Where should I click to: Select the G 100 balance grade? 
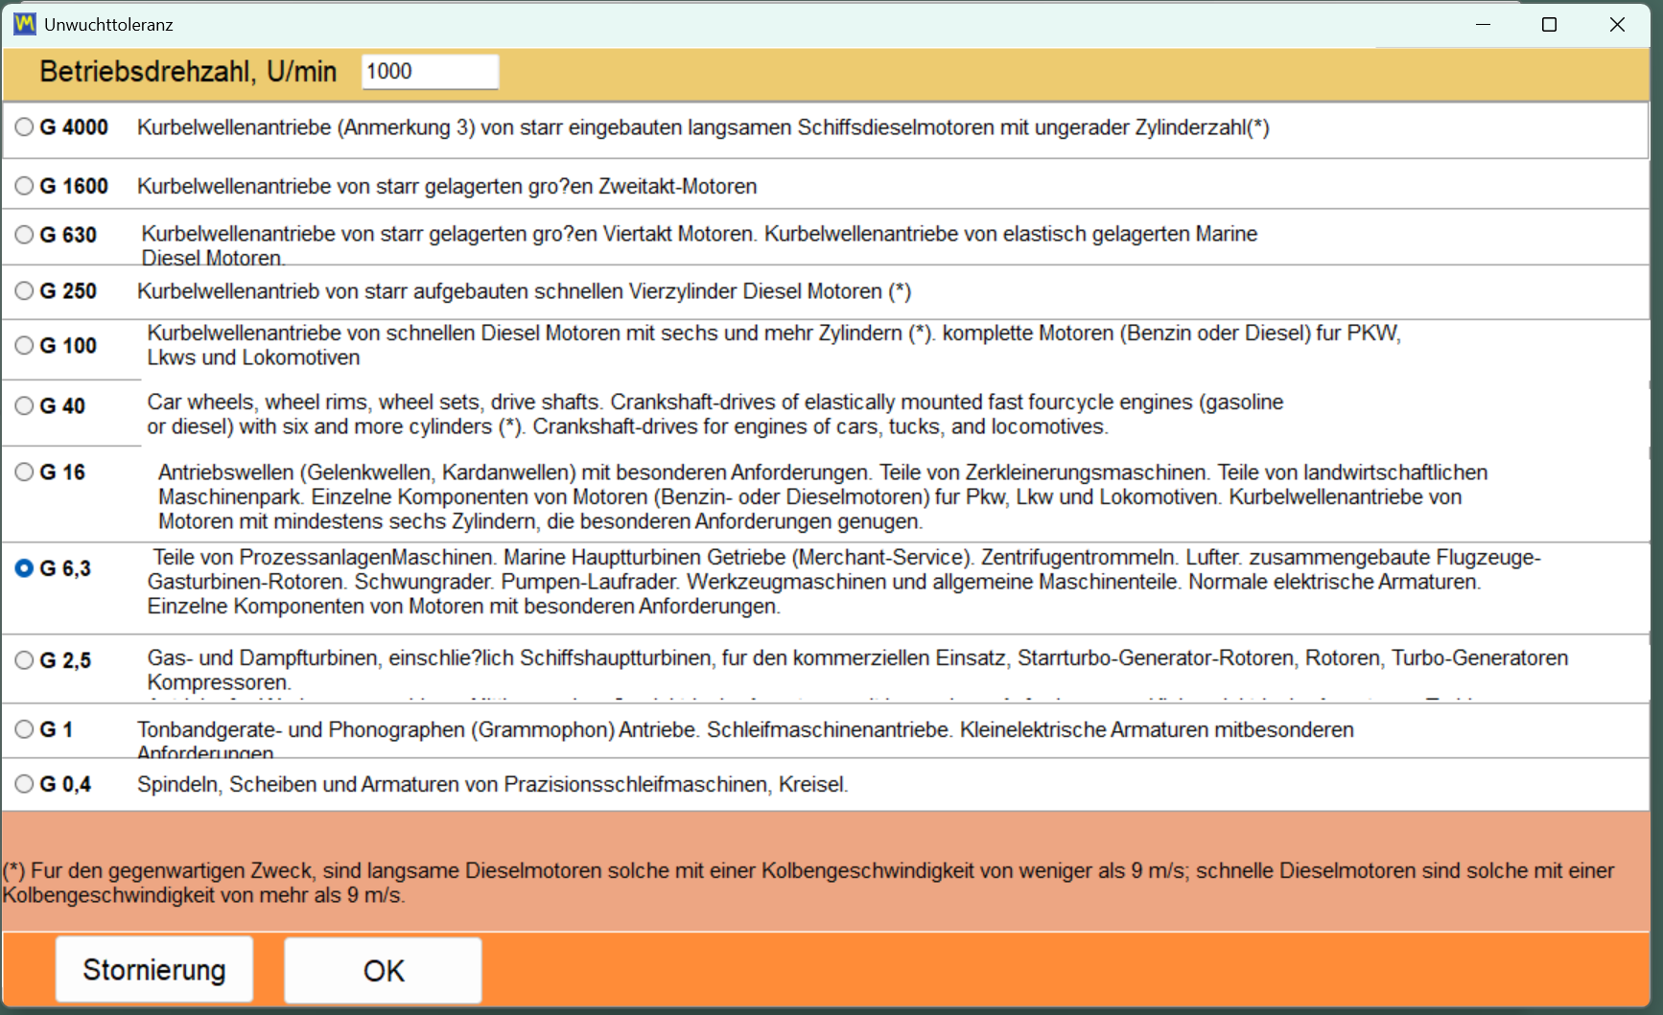coord(24,346)
